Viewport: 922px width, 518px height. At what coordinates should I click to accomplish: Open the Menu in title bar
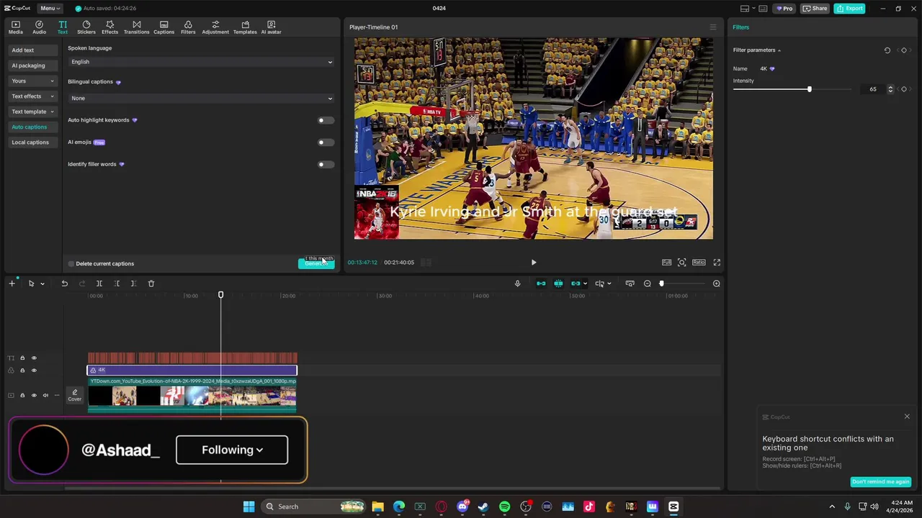coord(49,9)
